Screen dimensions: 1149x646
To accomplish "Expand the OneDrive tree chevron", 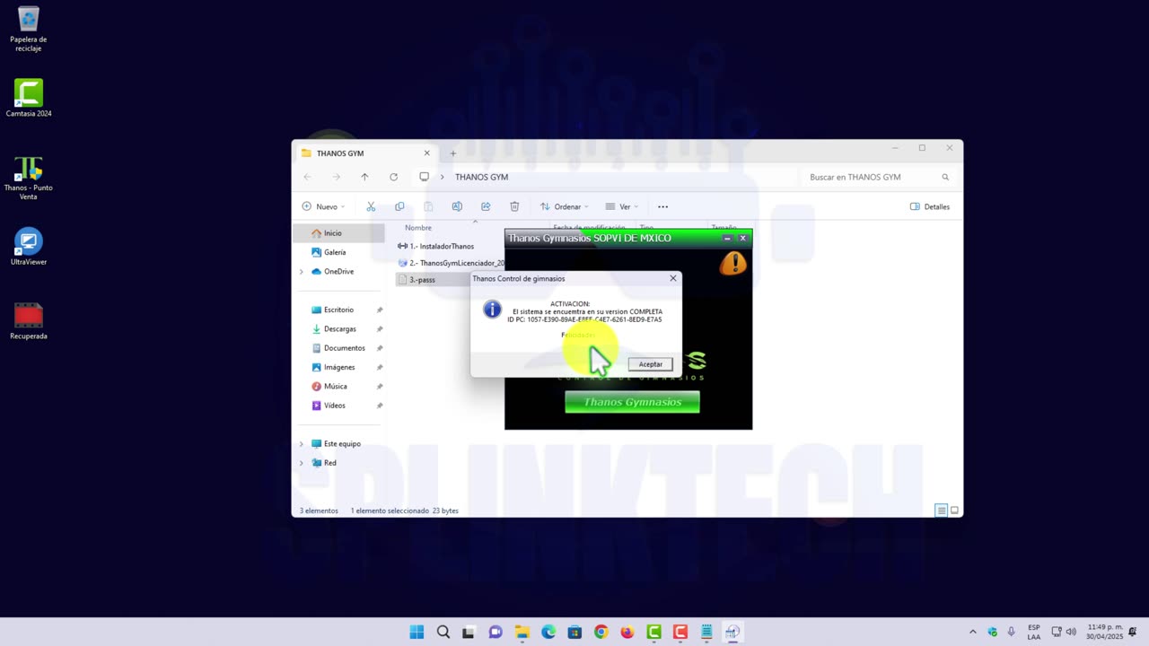I will coord(302,271).
